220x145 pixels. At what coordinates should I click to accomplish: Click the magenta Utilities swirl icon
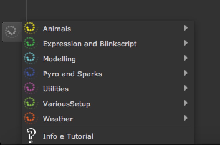30,88
